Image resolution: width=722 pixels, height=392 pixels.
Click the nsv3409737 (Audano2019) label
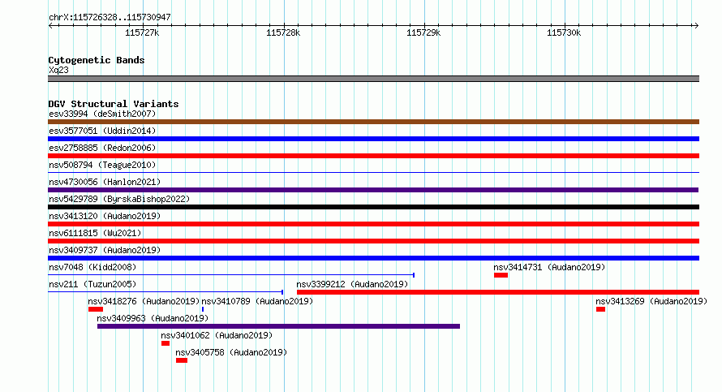pos(105,250)
